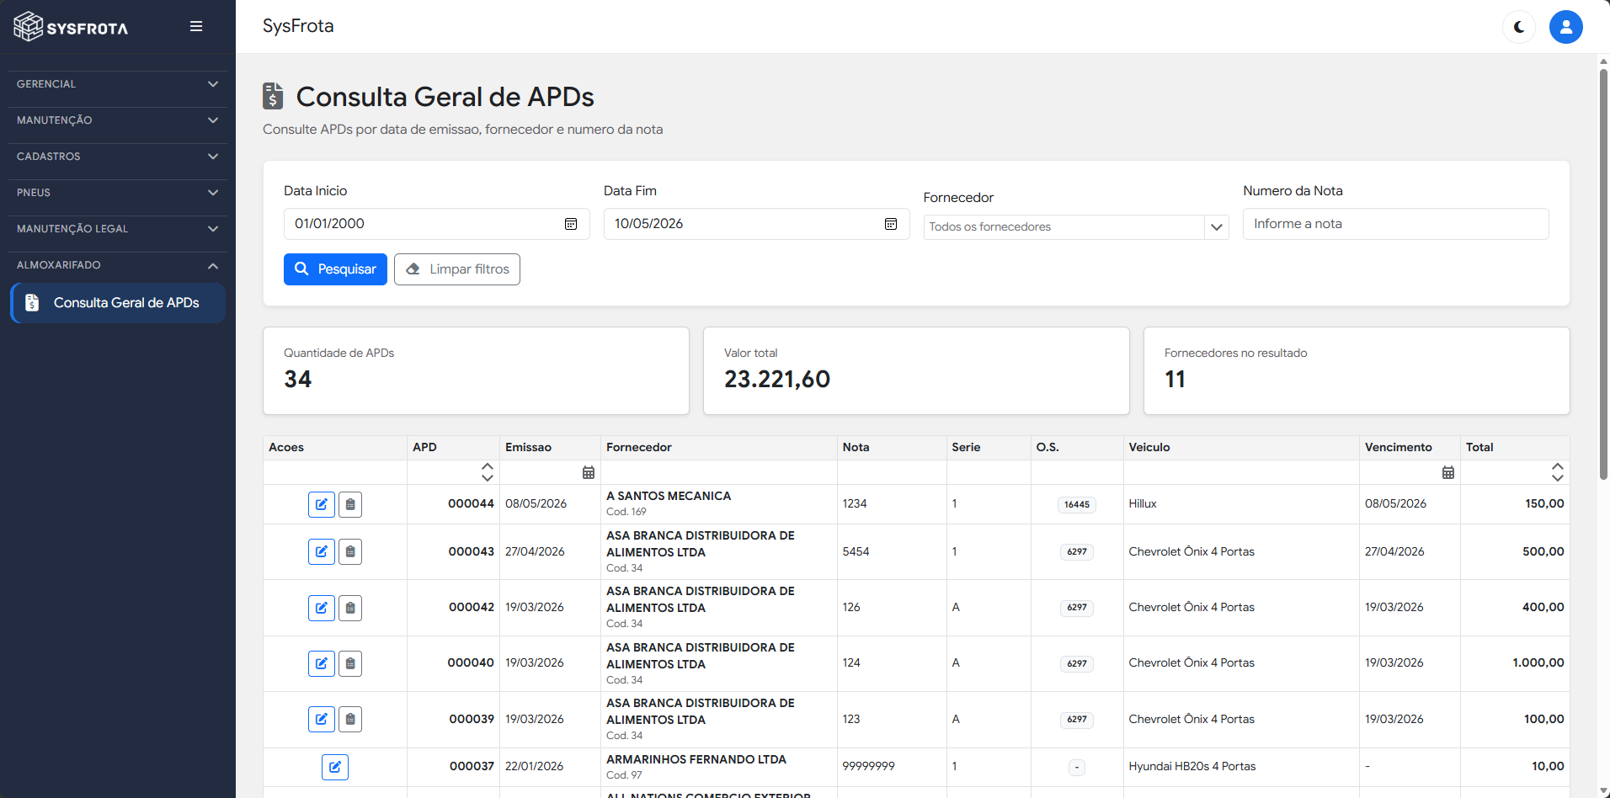
Task: Edit APD 000039 with pencil icon
Action: pos(322,719)
